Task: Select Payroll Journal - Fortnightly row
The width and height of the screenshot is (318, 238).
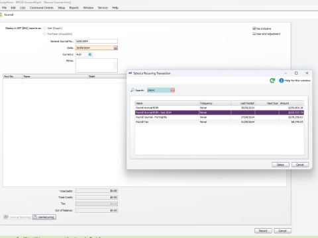Action: [219, 117]
